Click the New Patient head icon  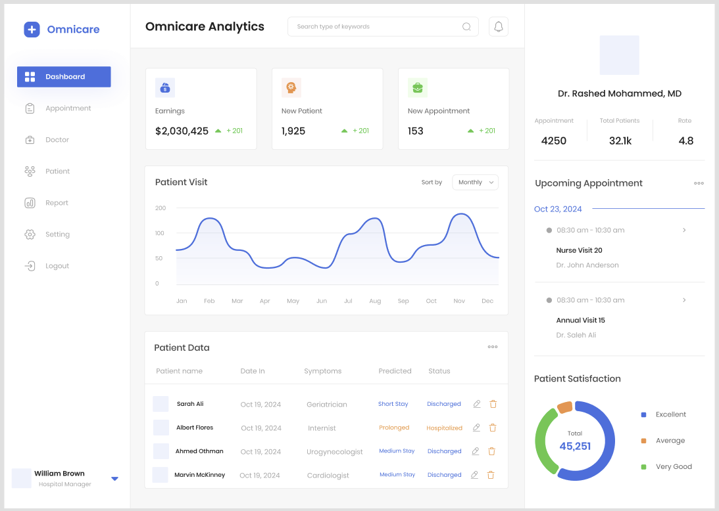tap(291, 87)
